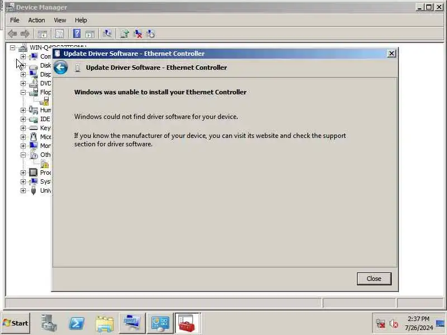The image size is (447, 335).
Task: Open Windows Explorer folder icon on taskbar
Action: pos(104,324)
